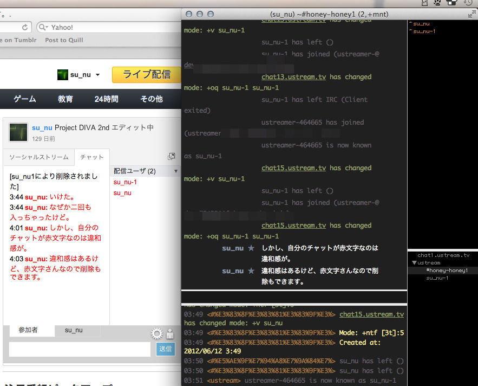Open the su_nu account dropdown arrow
The height and width of the screenshot is (386, 478).
click(x=97, y=75)
